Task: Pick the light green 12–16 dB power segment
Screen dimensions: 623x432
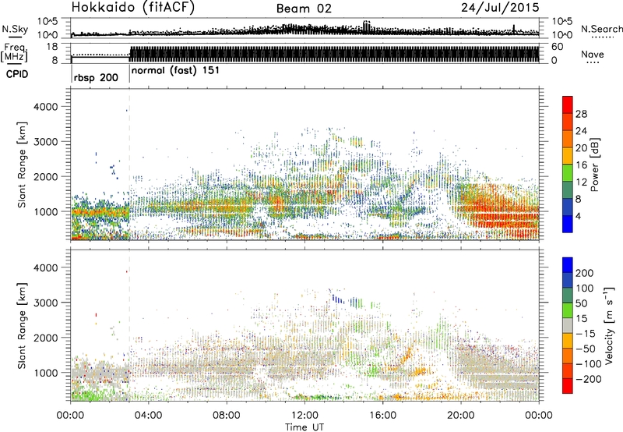Action: coord(568,173)
